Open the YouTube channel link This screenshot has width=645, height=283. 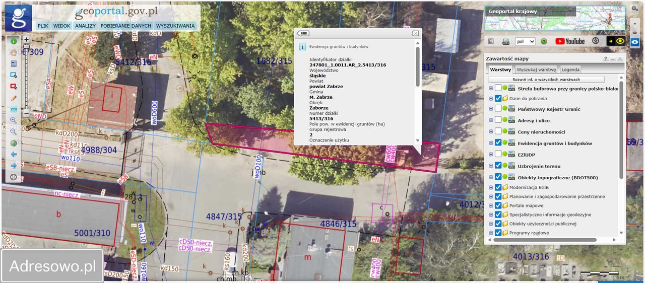(570, 41)
